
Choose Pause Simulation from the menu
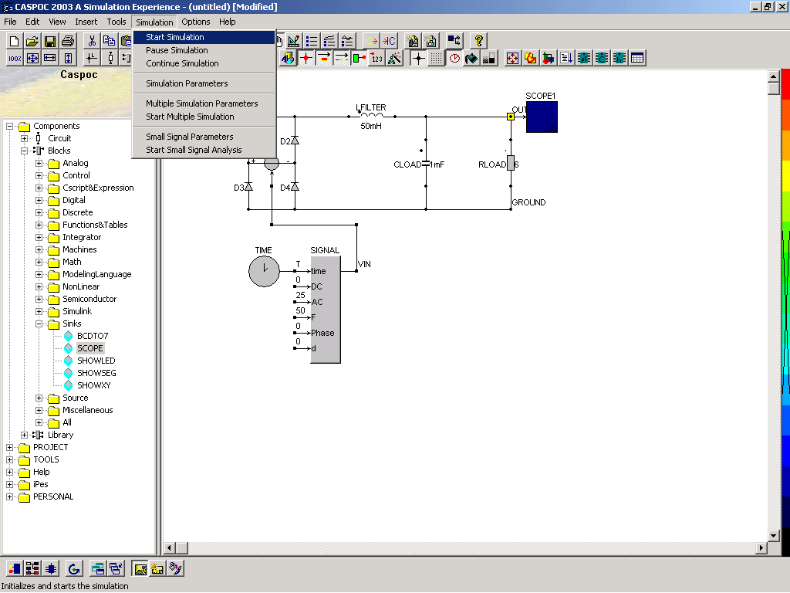[204, 50]
